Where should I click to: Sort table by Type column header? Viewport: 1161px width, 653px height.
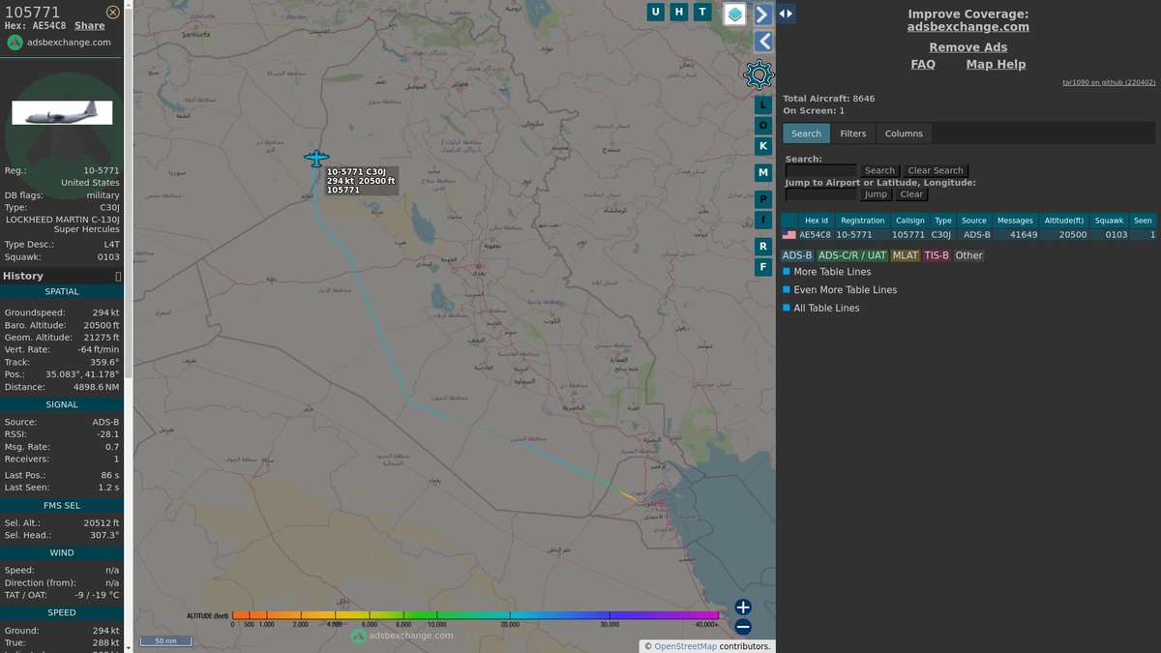coord(943,221)
